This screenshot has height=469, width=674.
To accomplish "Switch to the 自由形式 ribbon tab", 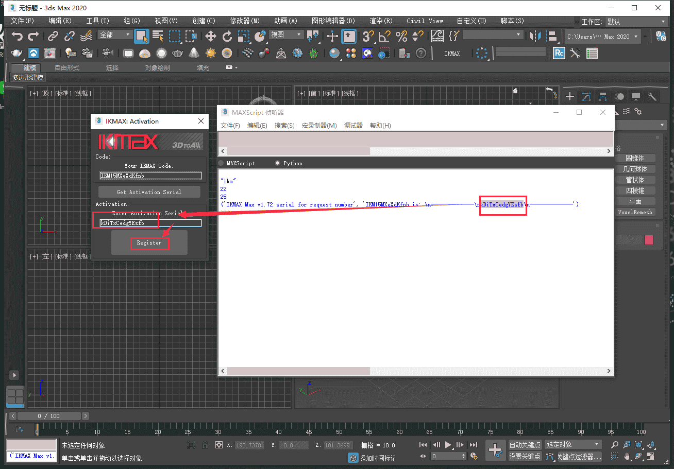I will [67, 67].
